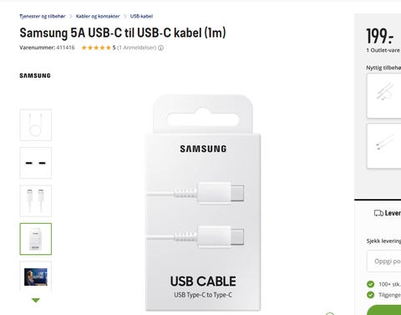Open second recommended accessory card
Screen dimensions: 401x315
coord(384,146)
